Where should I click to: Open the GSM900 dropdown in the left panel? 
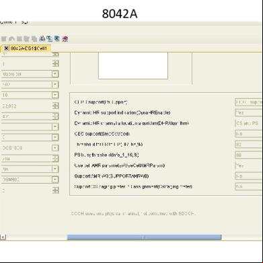tap(55, 180)
